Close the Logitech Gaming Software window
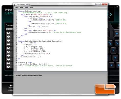 [x=117, y=7]
